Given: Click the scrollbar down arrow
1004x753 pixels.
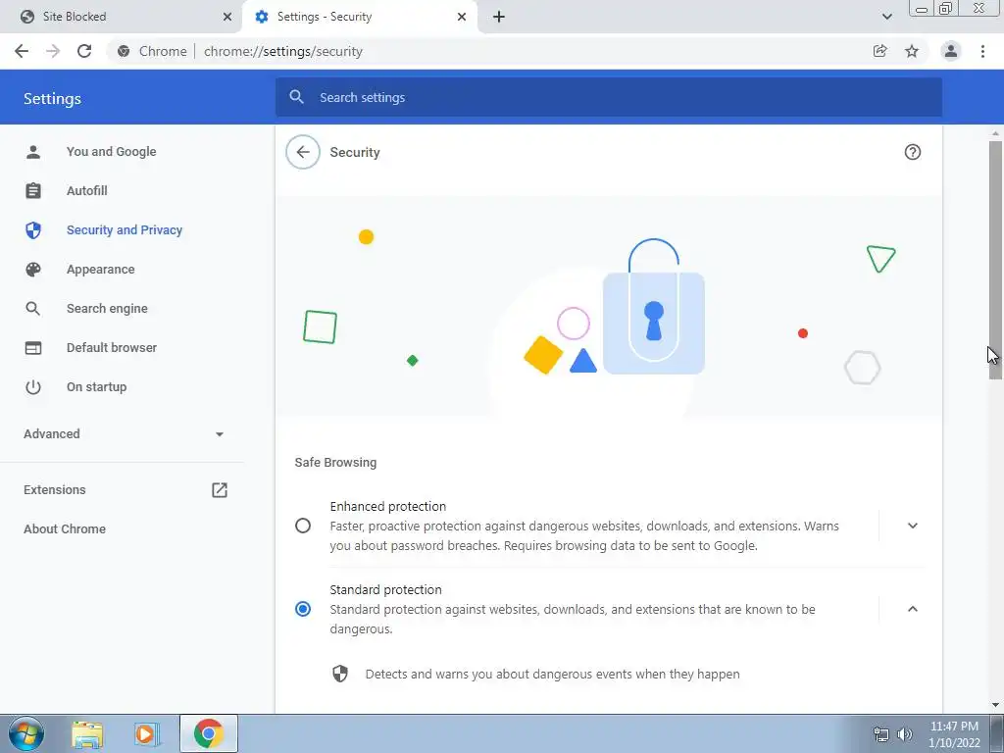Looking at the screenshot, I should (995, 706).
